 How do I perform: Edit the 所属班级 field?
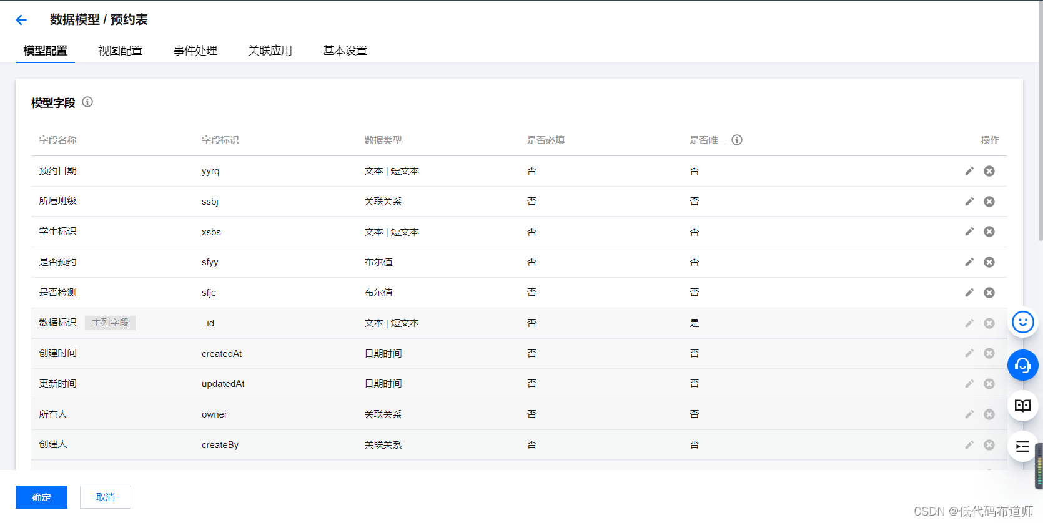tap(969, 202)
